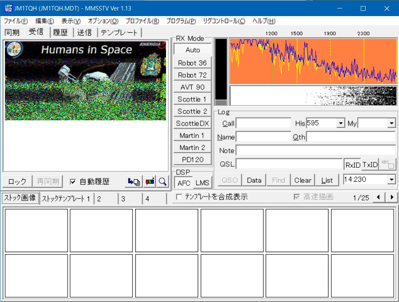Viewport: 399px width, 302px height.
Task: Go to next stock image page arrow
Action: (x=392, y=197)
